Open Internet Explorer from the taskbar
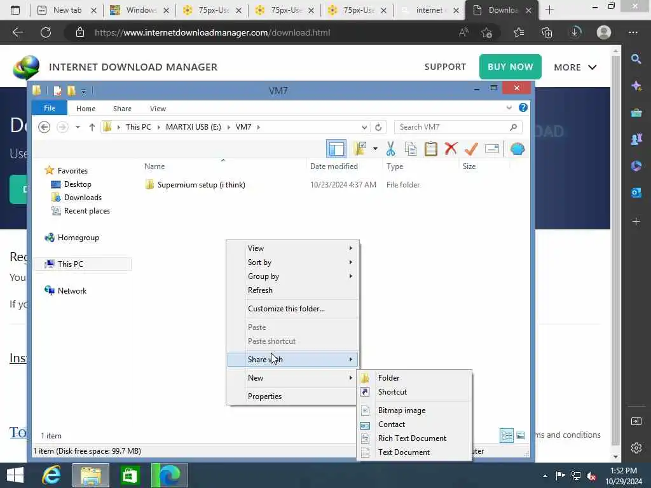Viewport: 651px width, 488px height. (x=51, y=475)
